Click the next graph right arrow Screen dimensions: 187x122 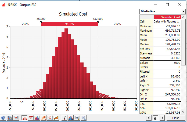(162, 118)
